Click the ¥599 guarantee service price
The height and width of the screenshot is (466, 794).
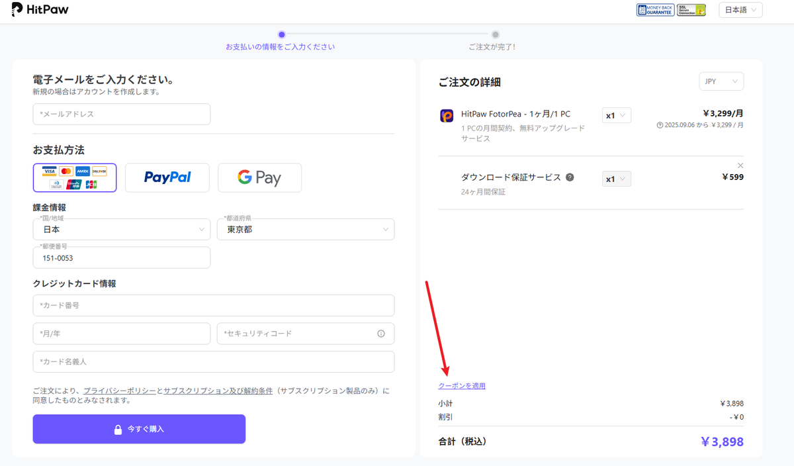tap(732, 177)
